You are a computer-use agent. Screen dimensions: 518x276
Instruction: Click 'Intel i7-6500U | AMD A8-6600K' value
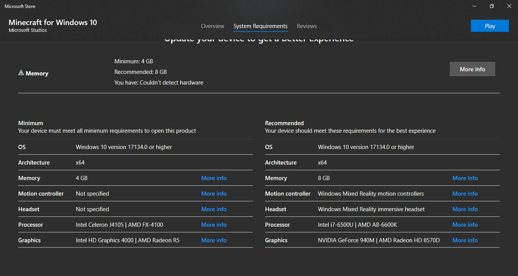[358, 225]
